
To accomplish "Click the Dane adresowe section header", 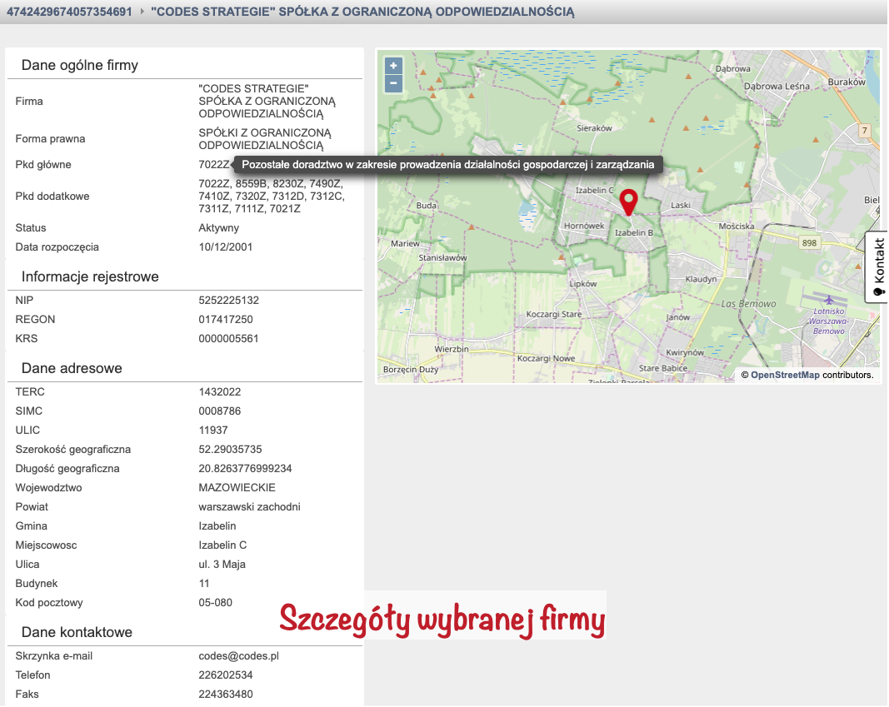I will coord(72,368).
